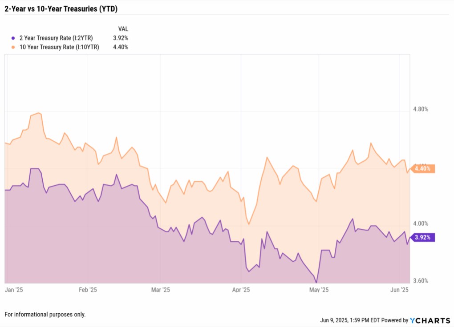
Task: Click the 4.80% y-axis label
Action: click(421, 109)
